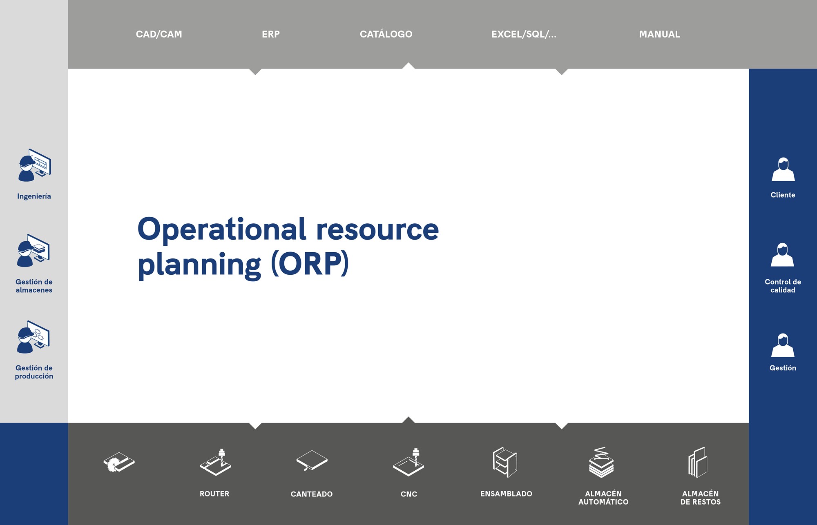This screenshot has width=817, height=525.
Task: Open the Gestión de producción icon
Action: click(x=33, y=337)
